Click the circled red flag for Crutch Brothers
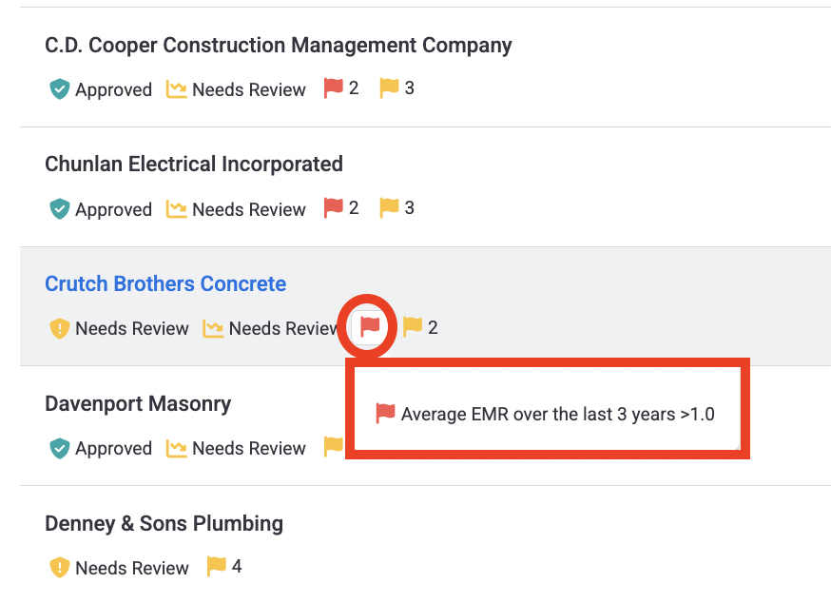This screenshot has width=831, height=603. pyautogui.click(x=370, y=326)
